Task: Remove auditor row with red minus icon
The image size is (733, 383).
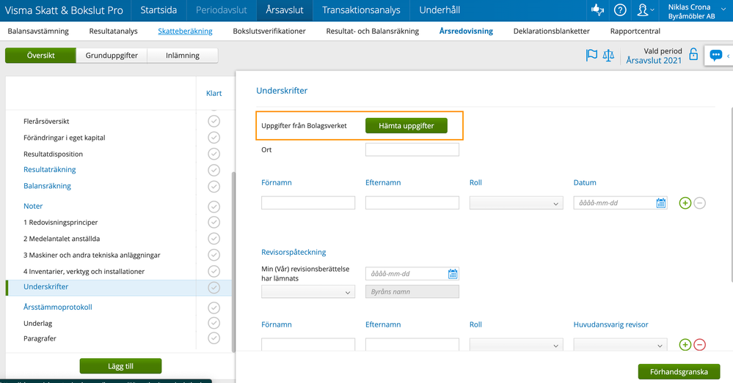Action: [699, 344]
